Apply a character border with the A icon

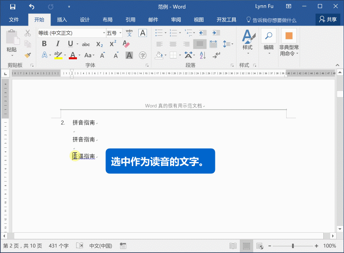[142, 32]
